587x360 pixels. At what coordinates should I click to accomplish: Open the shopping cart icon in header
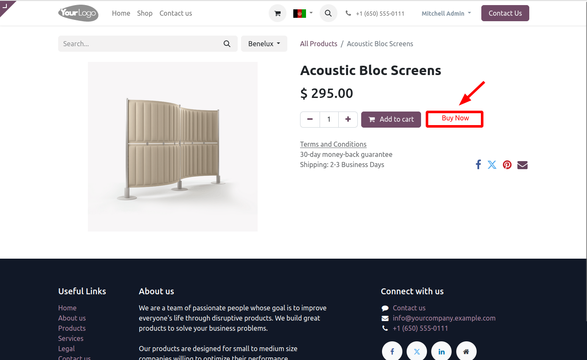tap(278, 13)
